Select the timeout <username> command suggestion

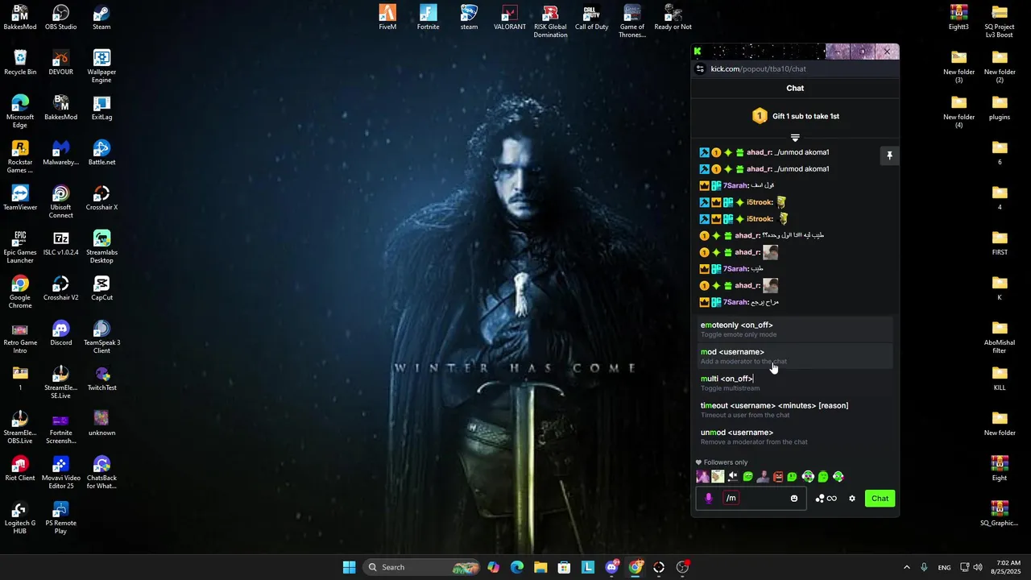[x=795, y=409]
